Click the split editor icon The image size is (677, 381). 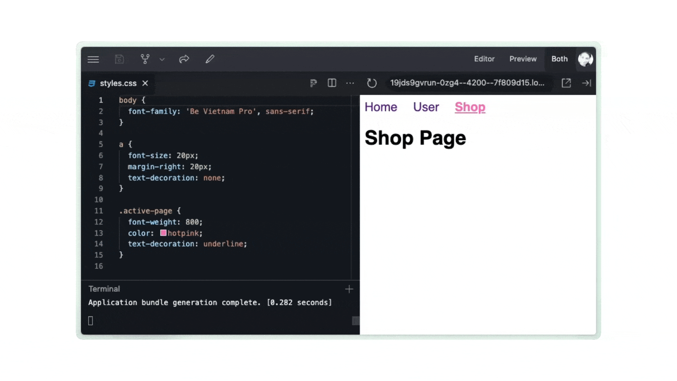332,83
